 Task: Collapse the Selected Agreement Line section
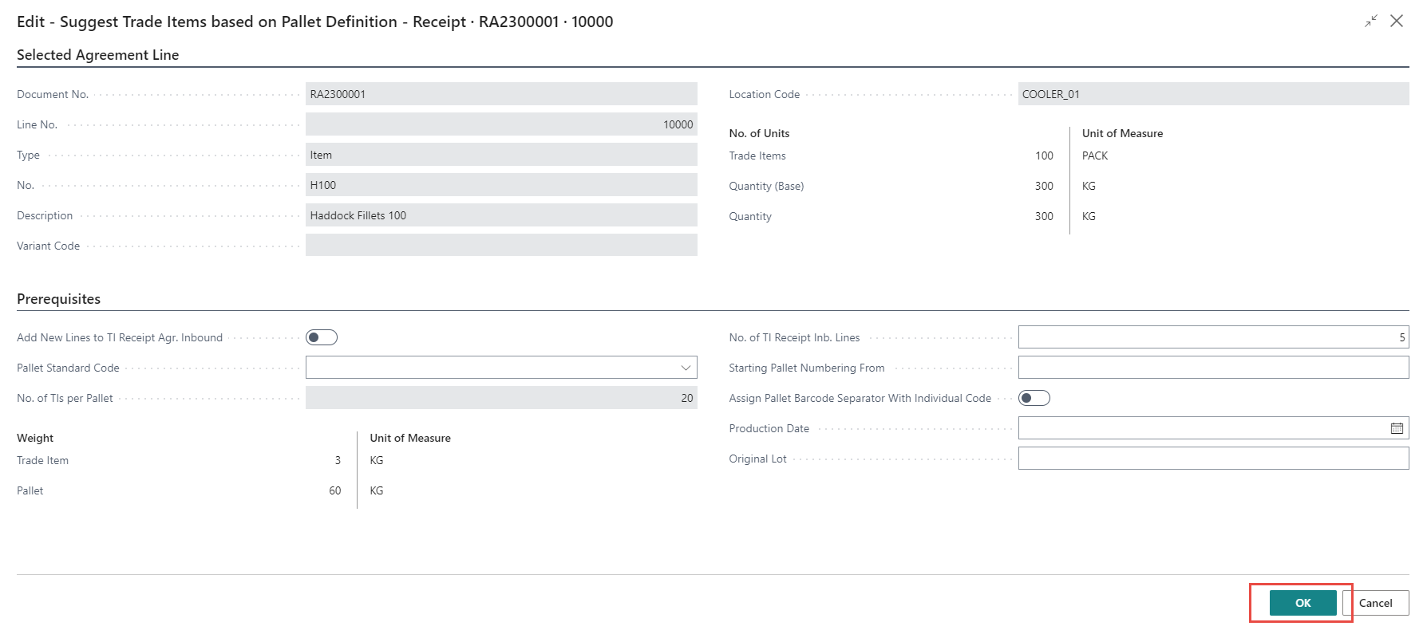tap(97, 55)
